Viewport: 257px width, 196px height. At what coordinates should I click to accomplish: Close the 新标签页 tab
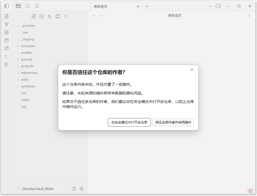point(138,7)
